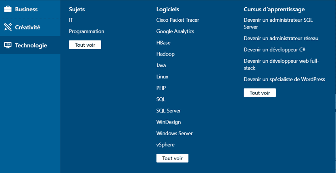Select the vSphere link

[165, 145]
